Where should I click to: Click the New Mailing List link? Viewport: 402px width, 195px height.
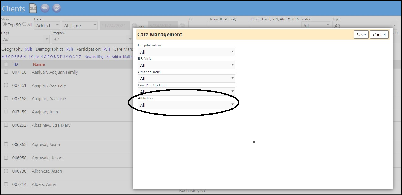tap(97, 57)
